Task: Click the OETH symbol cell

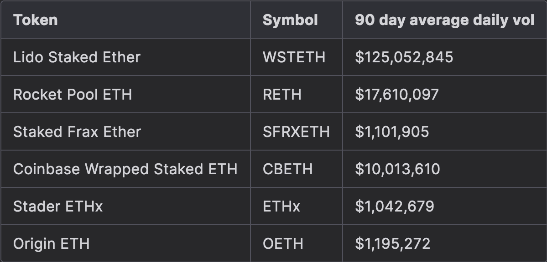Action: tap(283, 244)
